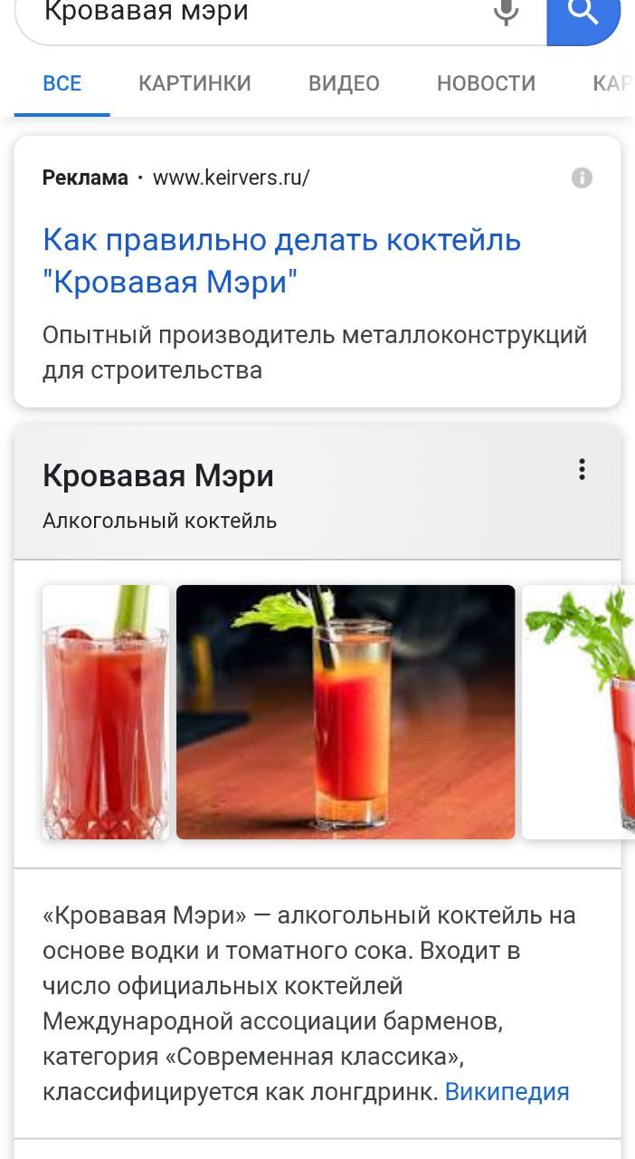Open the ad info icon
Image resolution: width=635 pixels, height=1159 pixels.
pyautogui.click(x=582, y=177)
